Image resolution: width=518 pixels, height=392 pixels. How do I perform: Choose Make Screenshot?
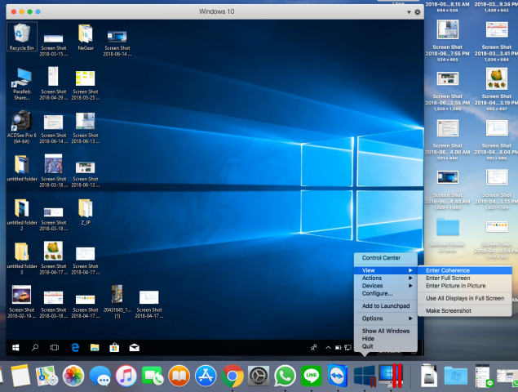coord(465,310)
